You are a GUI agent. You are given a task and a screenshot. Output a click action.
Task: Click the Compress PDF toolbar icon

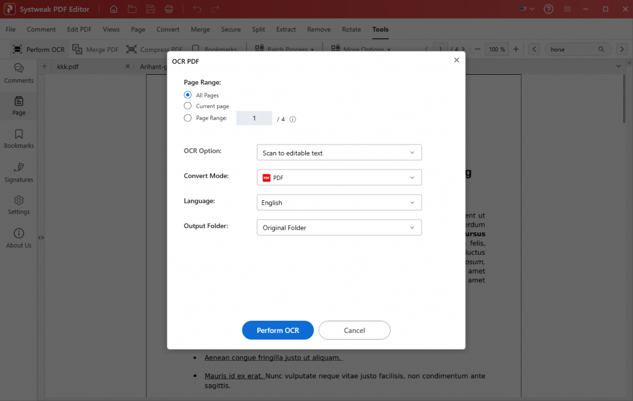click(153, 49)
